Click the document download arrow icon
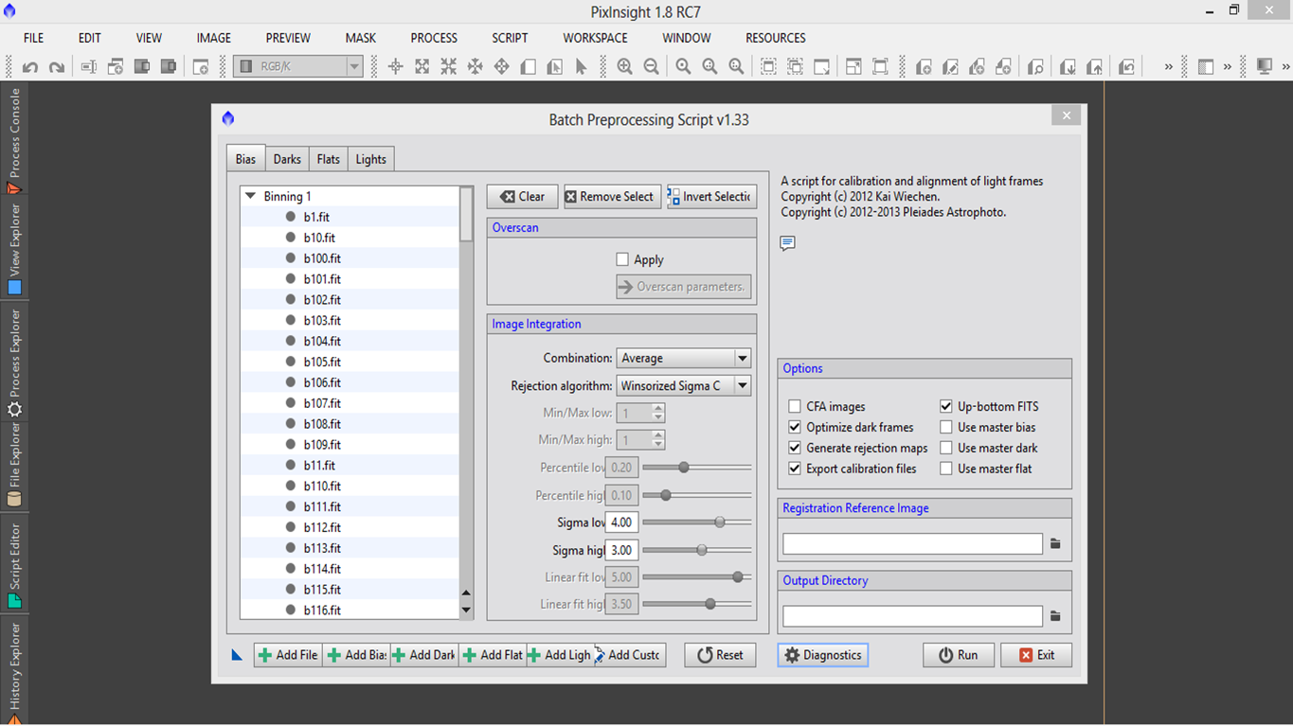Screen dimensions: 1293x726 point(1068,66)
